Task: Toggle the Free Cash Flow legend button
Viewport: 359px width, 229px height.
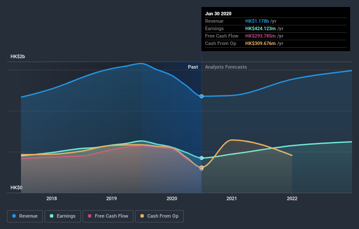Action: [x=108, y=216]
